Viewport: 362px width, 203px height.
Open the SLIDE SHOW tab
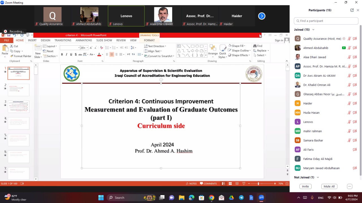104,40
